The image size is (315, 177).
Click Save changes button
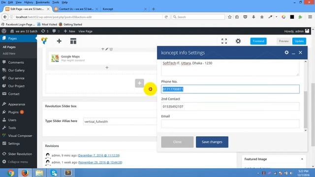pyautogui.click(x=212, y=142)
